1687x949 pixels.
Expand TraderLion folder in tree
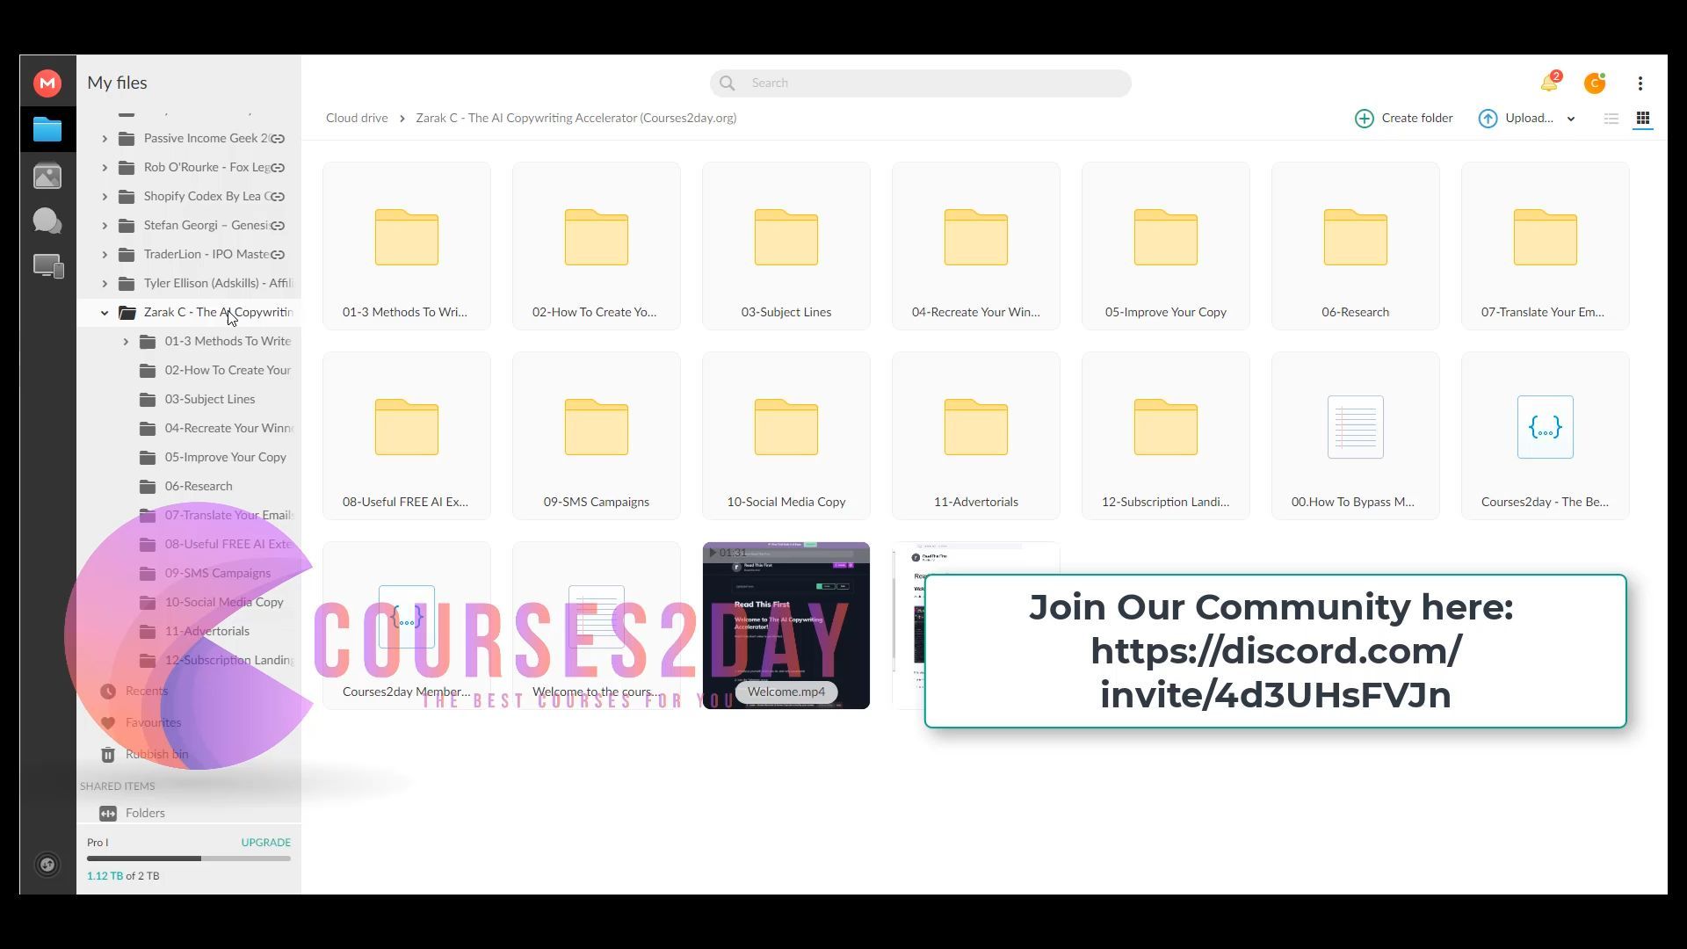105,254
